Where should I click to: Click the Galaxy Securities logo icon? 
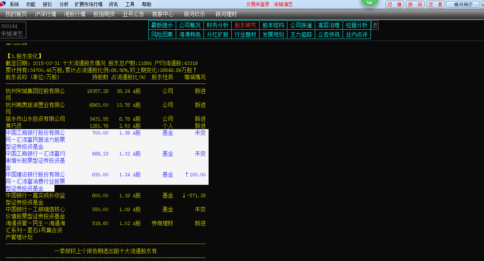pos(3,4)
